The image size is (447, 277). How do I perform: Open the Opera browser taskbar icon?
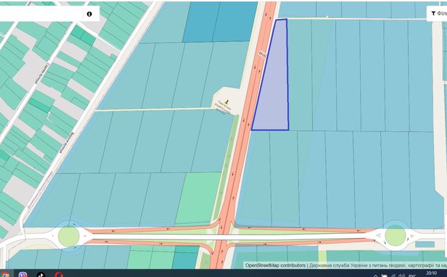tap(58, 274)
